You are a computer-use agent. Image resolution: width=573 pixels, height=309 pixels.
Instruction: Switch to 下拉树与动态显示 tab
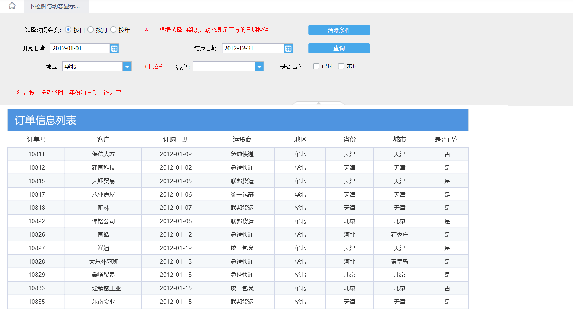(56, 6)
